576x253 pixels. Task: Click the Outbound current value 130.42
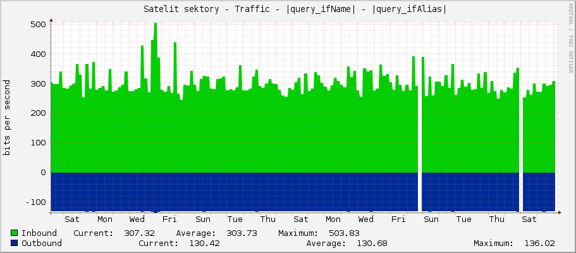pos(205,243)
